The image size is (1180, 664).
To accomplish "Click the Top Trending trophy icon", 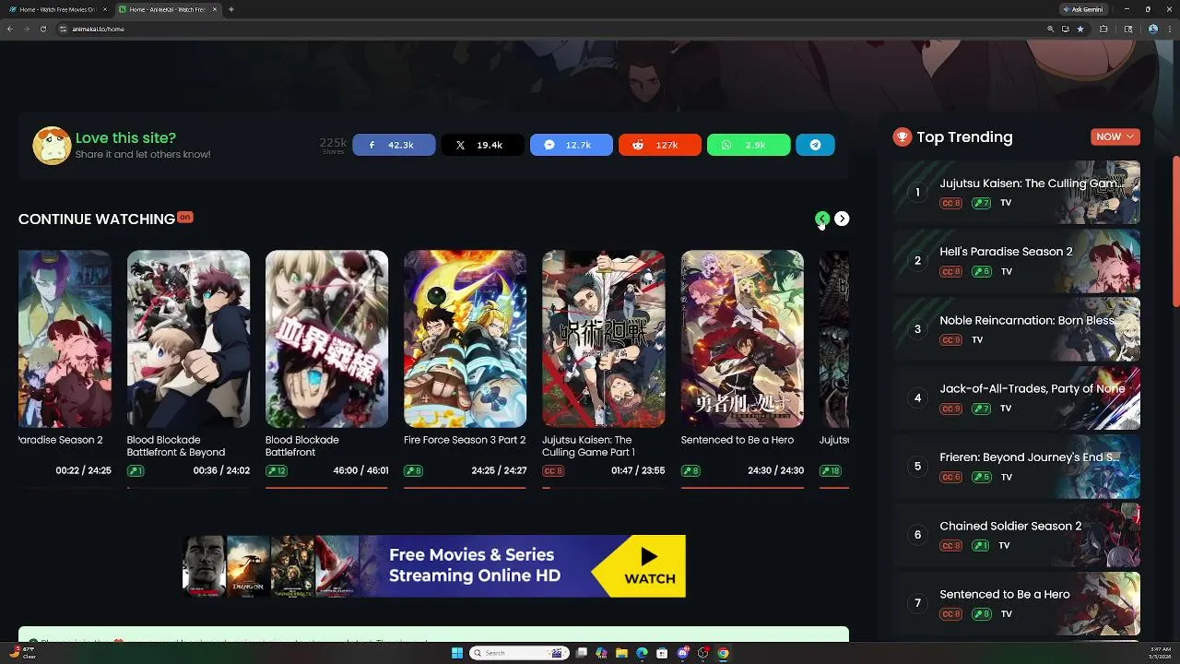I will (x=902, y=136).
